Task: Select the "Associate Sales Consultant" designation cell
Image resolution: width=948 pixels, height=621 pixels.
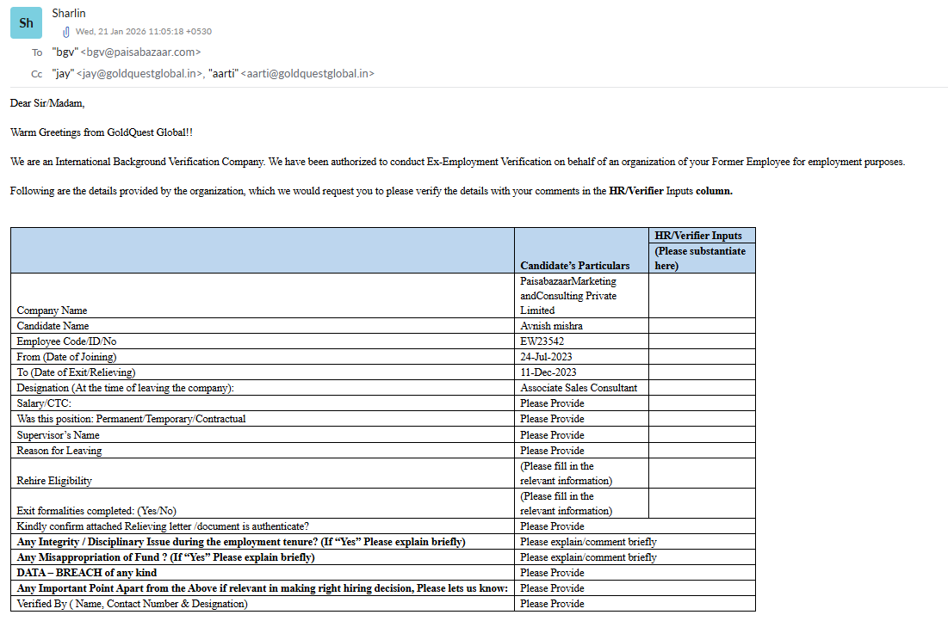Action: 579,388
